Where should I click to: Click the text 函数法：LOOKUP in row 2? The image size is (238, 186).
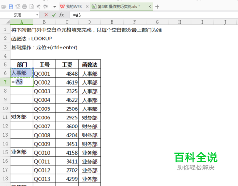pyautogui.click(x=31, y=39)
